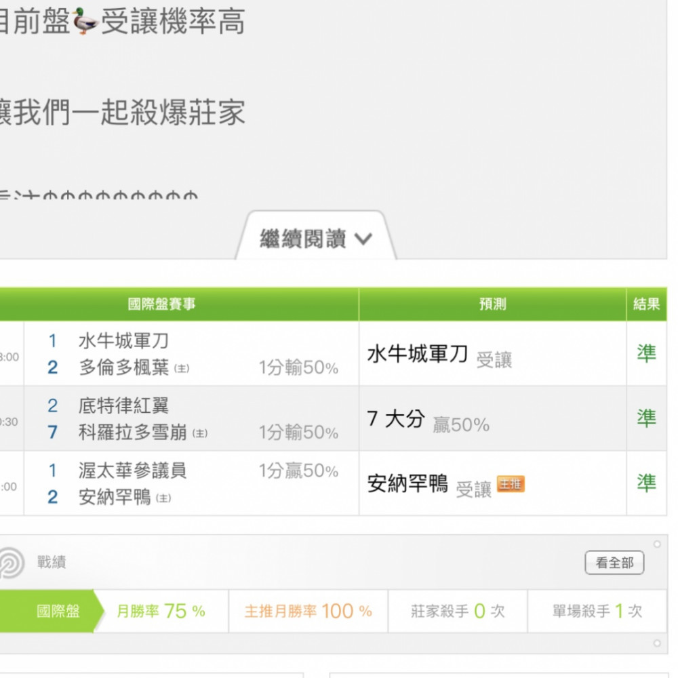Click 1分輸50% odds for 科羅拉多雪崩

pos(298,433)
